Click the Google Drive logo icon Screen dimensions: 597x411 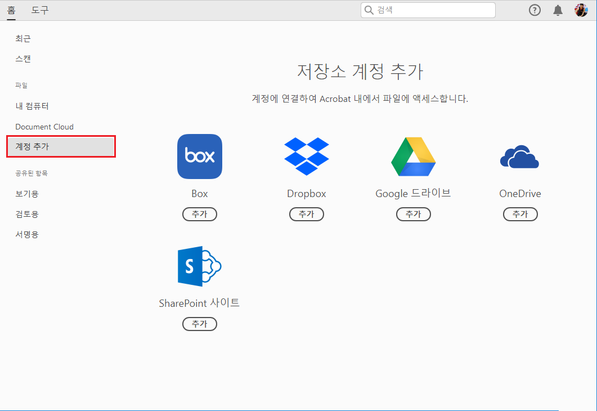coord(413,157)
